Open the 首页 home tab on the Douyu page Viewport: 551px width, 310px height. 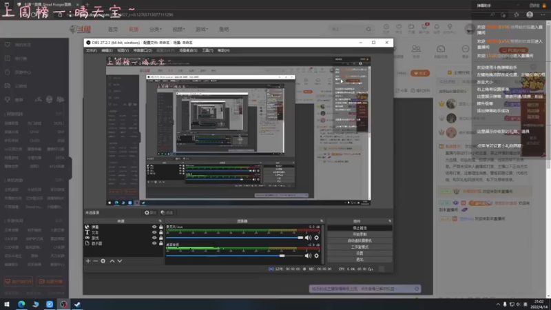[113, 29]
